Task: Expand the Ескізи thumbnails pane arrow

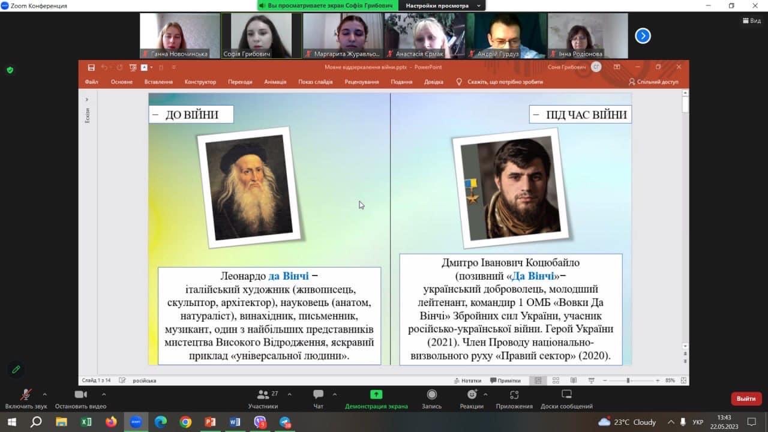Action: (86, 99)
